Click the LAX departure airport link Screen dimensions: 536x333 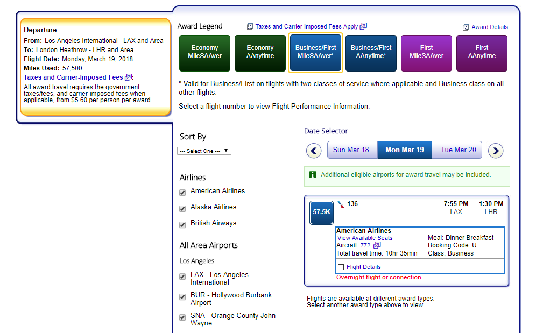(x=456, y=212)
